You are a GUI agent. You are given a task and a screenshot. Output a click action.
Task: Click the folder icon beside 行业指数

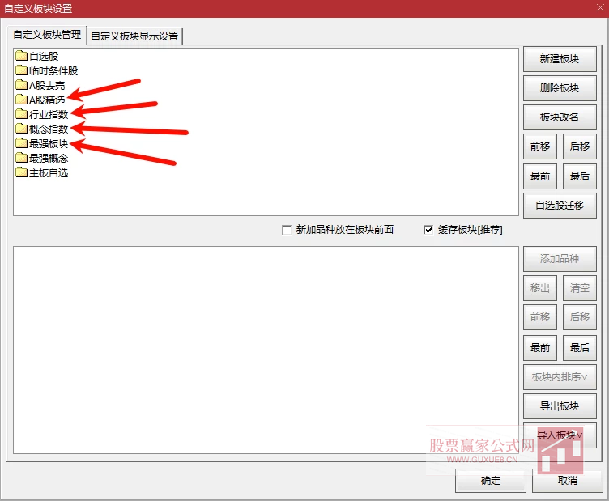point(21,114)
